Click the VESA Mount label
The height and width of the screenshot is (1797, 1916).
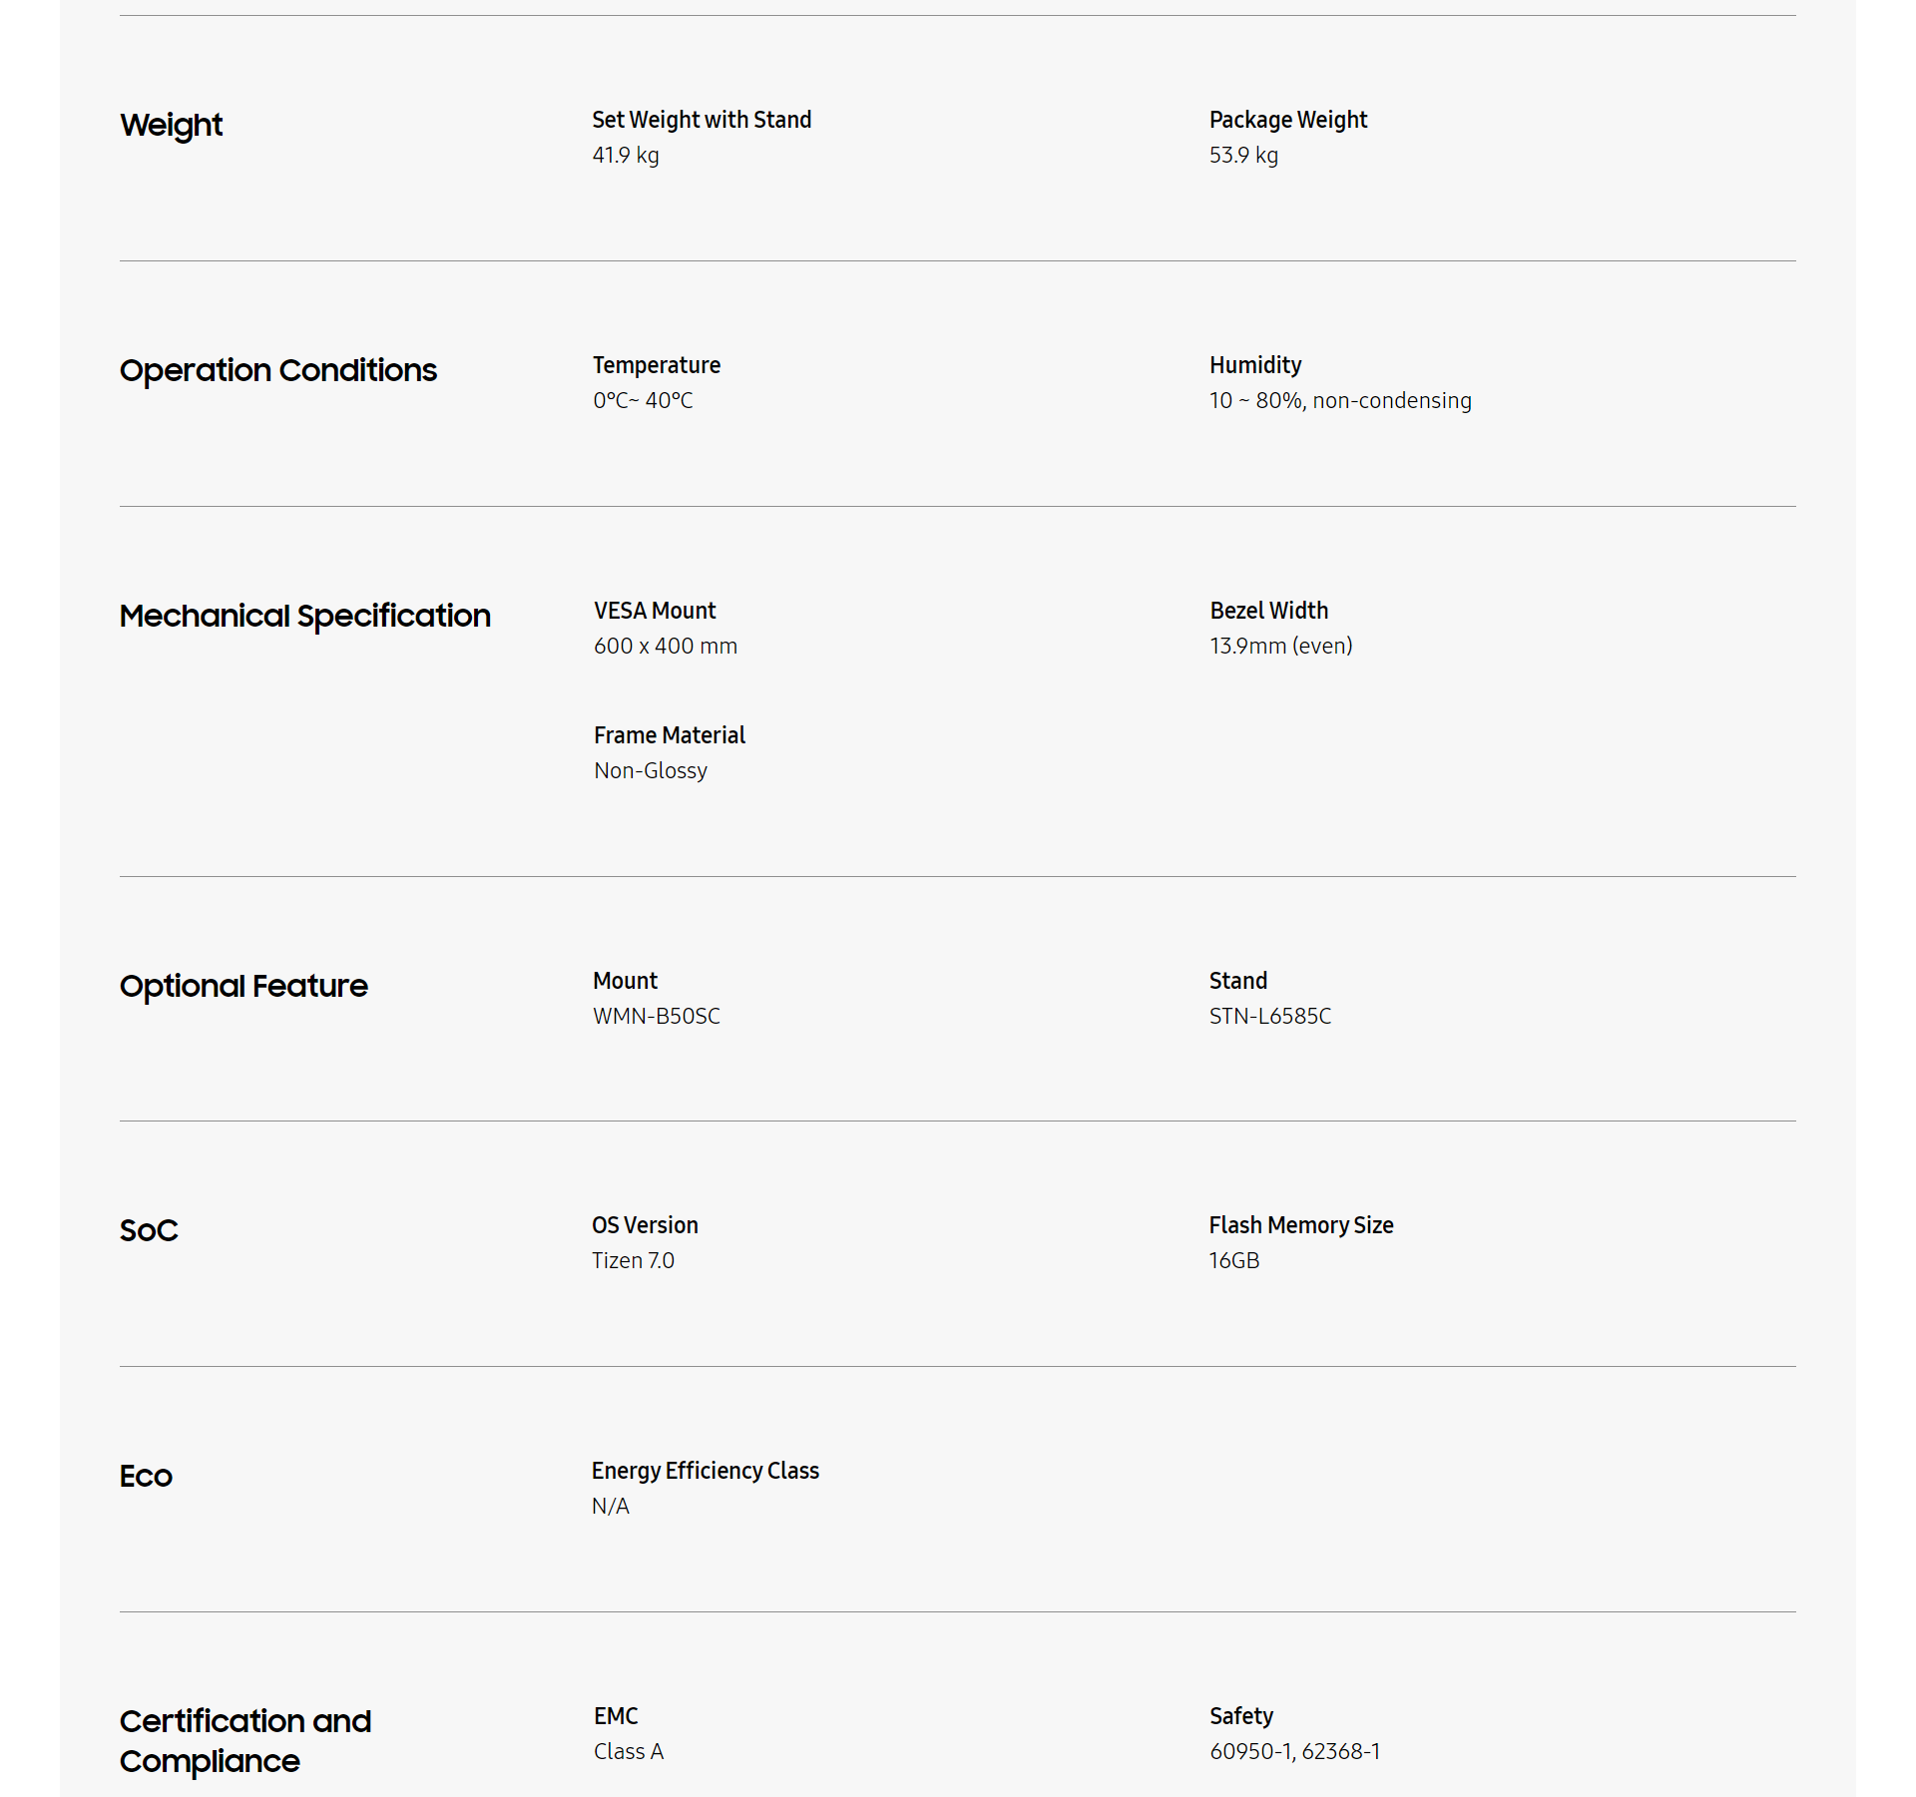(x=655, y=611)
